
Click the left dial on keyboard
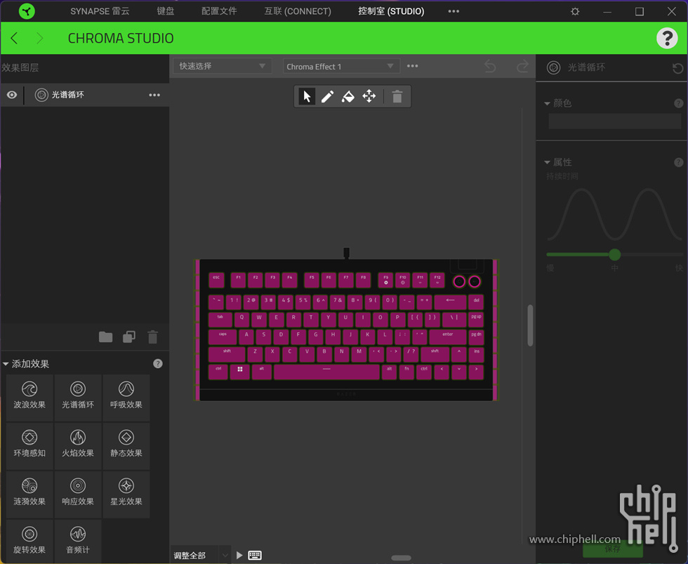pyautogui.click(x=459, y=282)
